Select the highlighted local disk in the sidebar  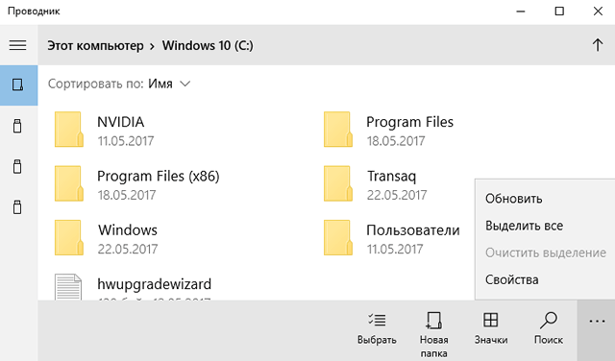pos(18,85)
